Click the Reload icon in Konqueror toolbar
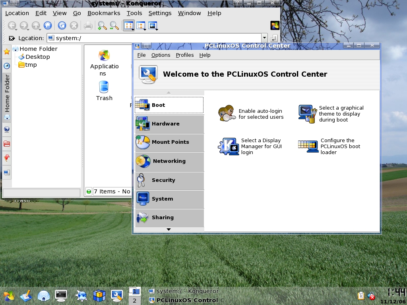This screenshot has height=305, width=407. (x=62, y=26)
